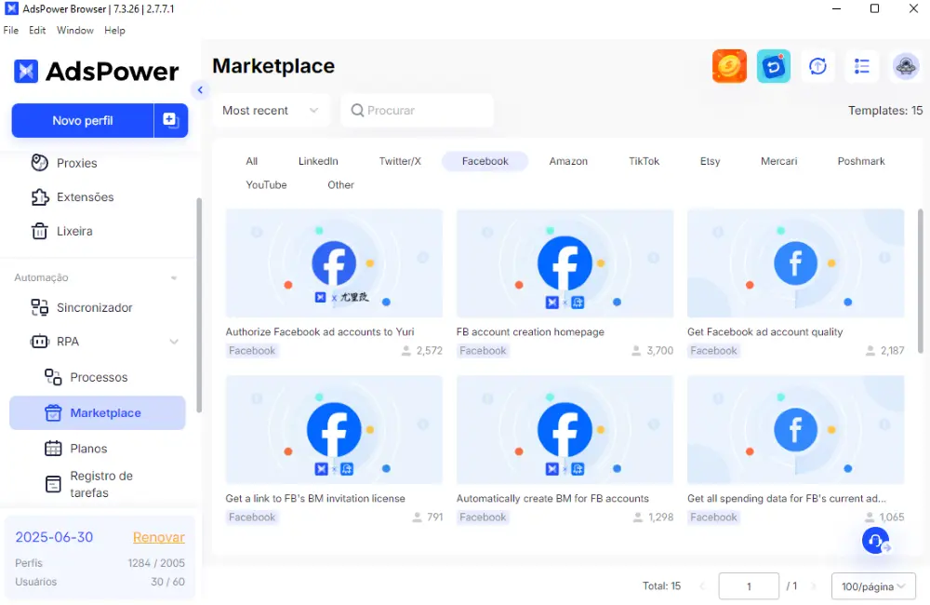Select the Facebook category tab
Viewport: 930px width, 605px height.
coord(485,161)
